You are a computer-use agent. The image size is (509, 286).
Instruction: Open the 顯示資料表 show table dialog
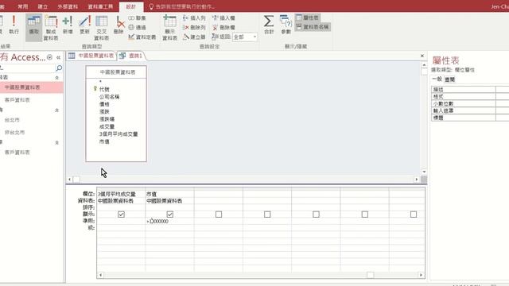[x=169, y=28]
